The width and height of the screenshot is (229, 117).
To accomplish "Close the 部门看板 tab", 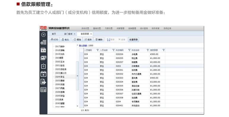I will click(74, 34).
